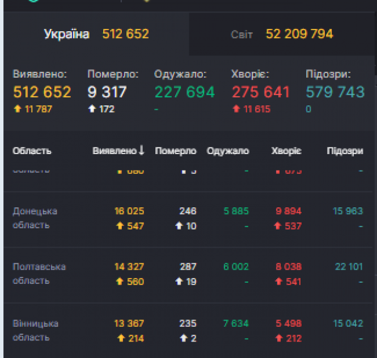Click red up arrow next to 11 615
The height and width of the screenshot is (358, 377).
pyautogui.click(x=236, y=109)
